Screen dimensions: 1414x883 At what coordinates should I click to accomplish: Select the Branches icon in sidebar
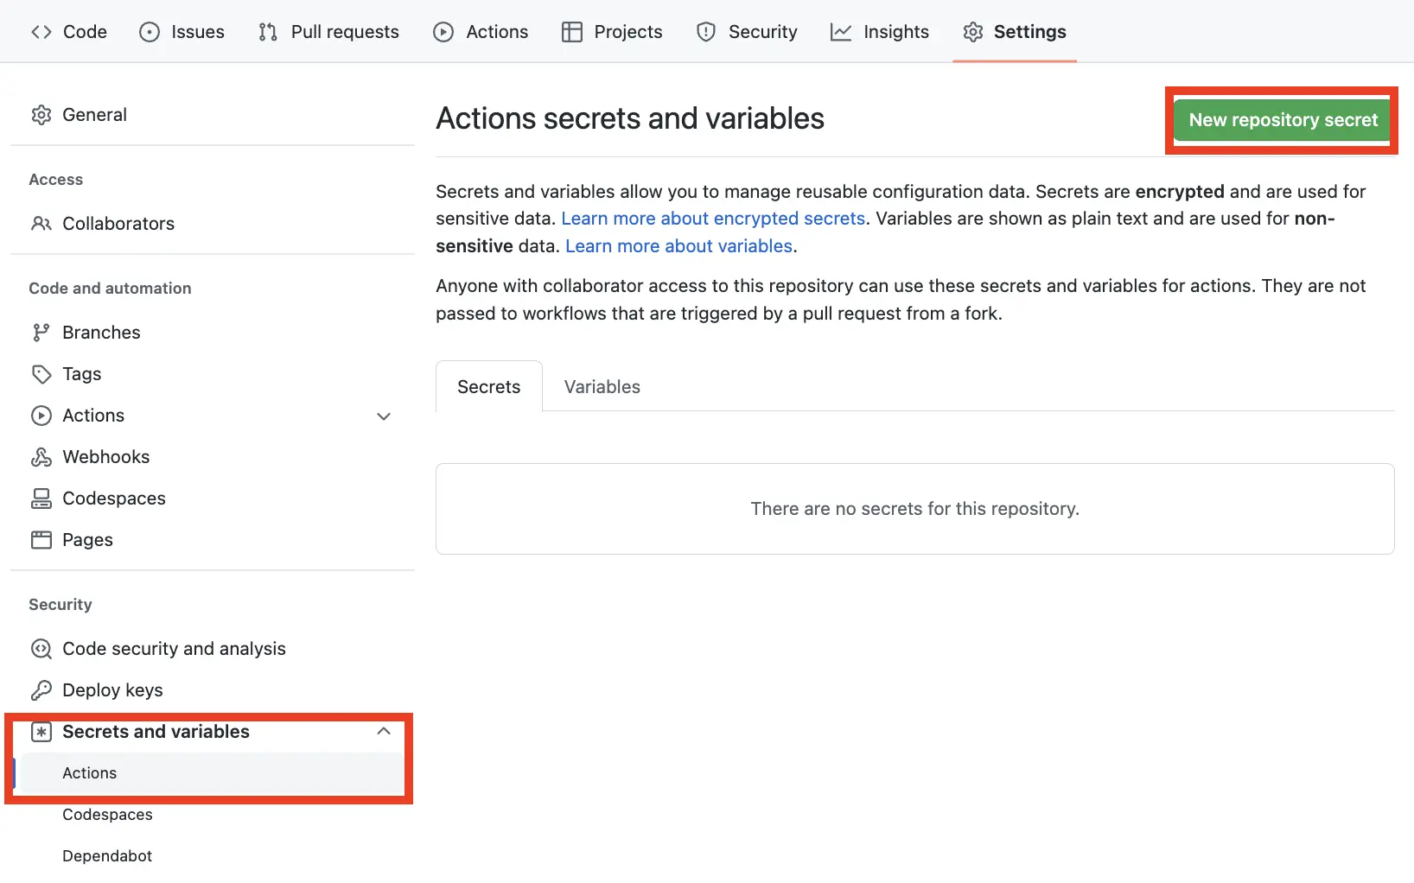[41, 332]
